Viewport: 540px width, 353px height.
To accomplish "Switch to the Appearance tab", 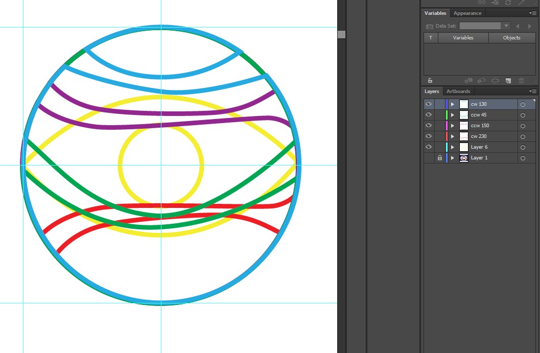I will point(467,13).
